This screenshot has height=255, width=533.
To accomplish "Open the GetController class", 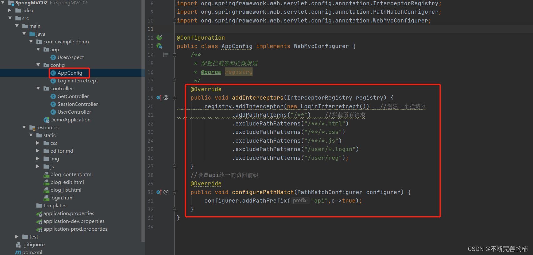I will pyautogui.click(x=73, y=96).
